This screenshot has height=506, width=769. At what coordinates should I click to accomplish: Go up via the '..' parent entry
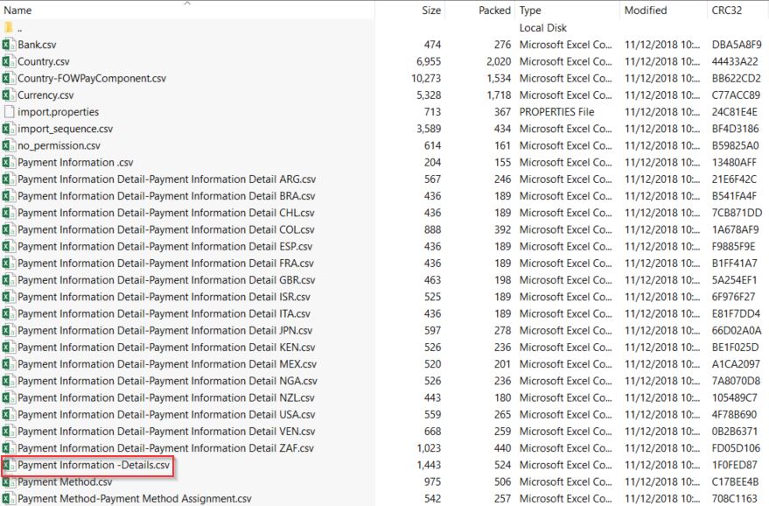click(19, 29)
